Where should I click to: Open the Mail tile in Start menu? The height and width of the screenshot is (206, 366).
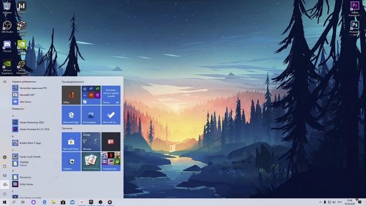click(x=111, y=95)
